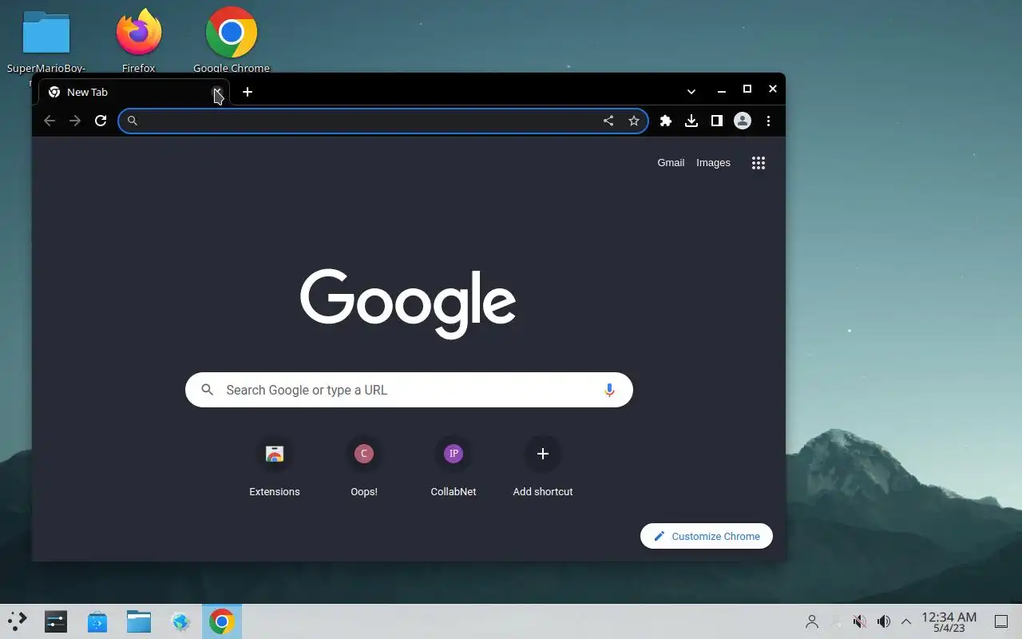Close the New Tab tab
The height and width of the screenshot is (639, 1022).
click(x=216, y=92)
